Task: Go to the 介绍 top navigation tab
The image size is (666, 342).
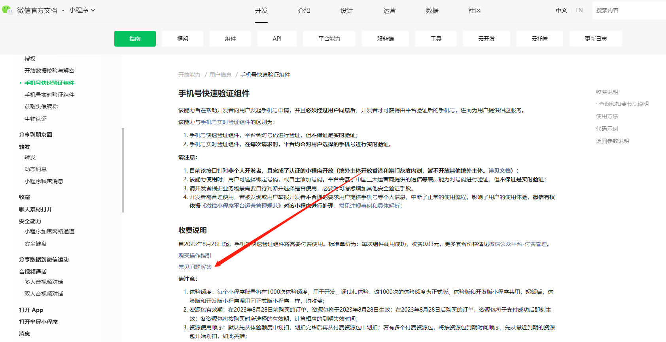Action: click(x=304, y=11)
